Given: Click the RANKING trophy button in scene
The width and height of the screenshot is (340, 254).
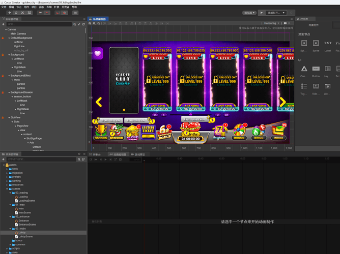Looking at the screenshot, I should coord(101,132).
